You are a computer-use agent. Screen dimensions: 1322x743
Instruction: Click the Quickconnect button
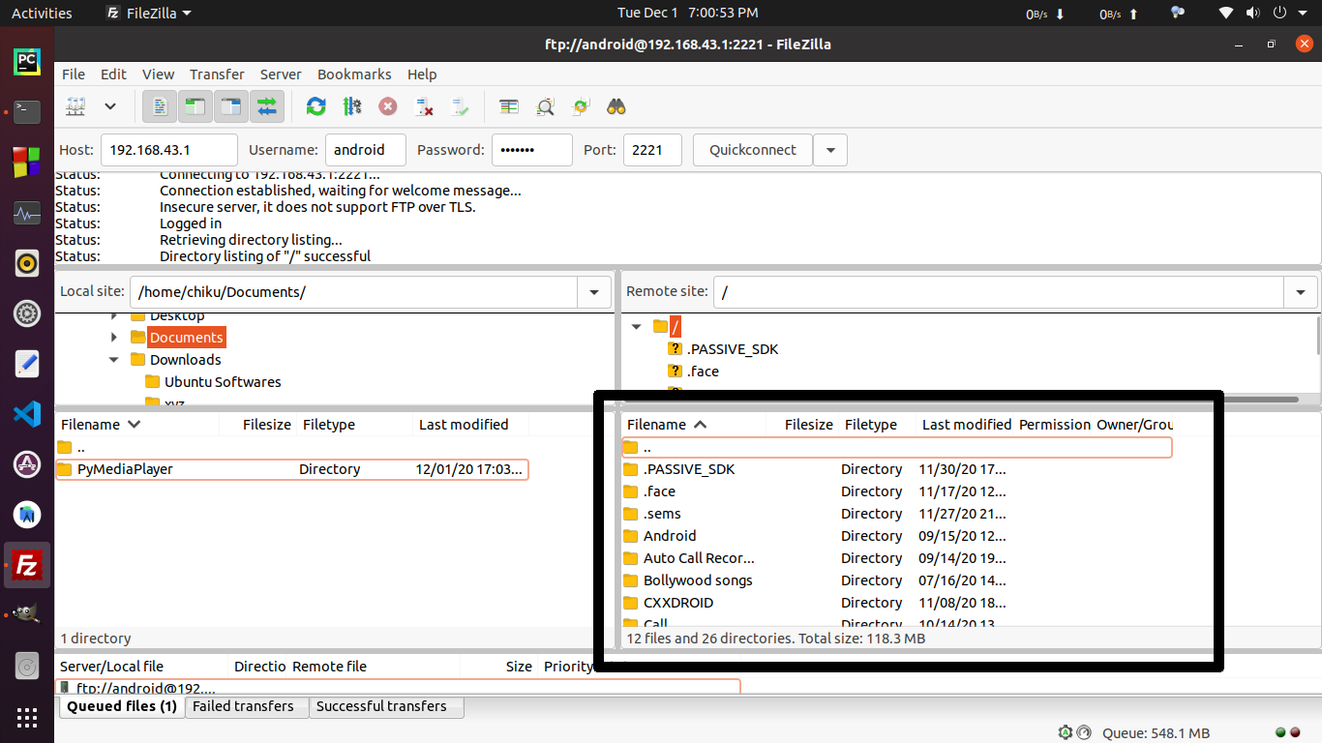tap(753, 150)
